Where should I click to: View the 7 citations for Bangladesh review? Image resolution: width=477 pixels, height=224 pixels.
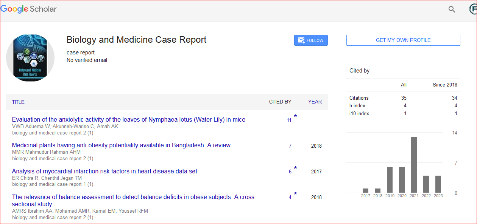pos(290,146)
